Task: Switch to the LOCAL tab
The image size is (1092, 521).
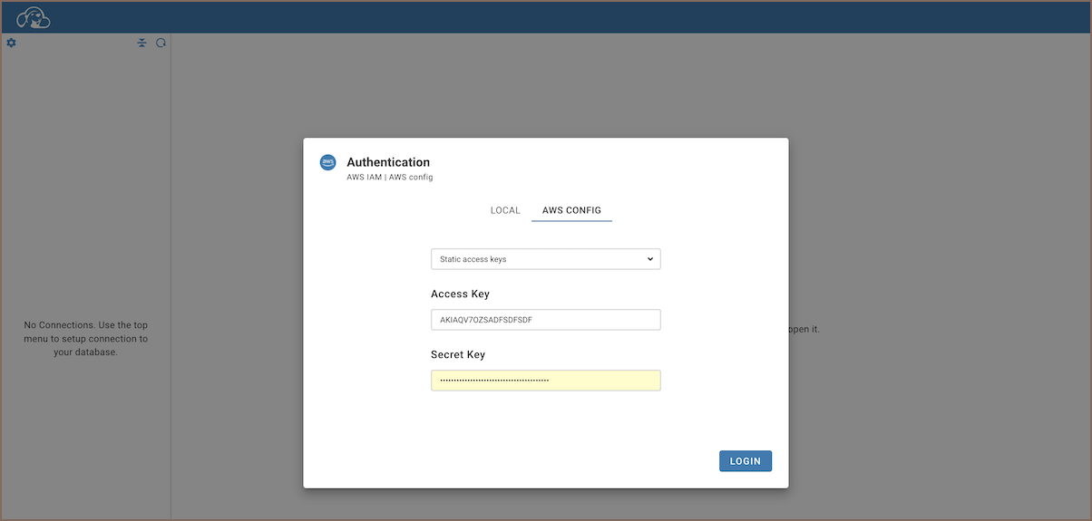Action: 505,210
